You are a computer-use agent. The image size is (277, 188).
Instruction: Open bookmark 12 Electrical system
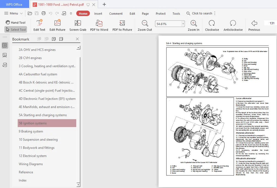pos(33,156)
